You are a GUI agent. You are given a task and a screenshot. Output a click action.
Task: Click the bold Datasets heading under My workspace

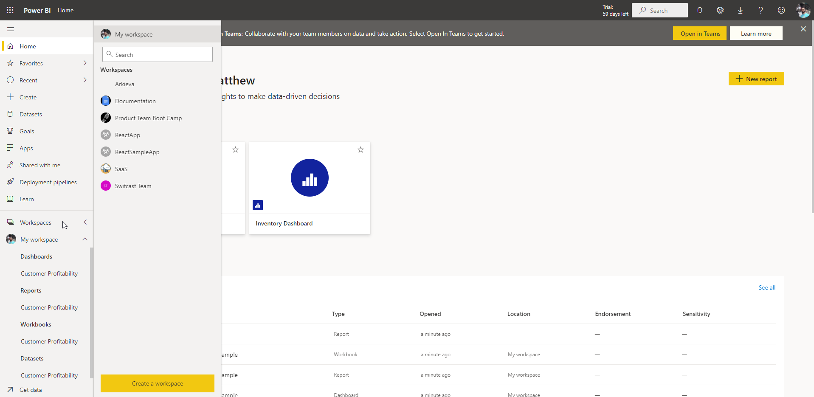[x=32, y=358]
